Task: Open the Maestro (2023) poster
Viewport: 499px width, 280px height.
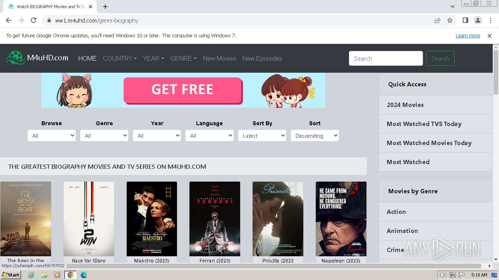Action: (152, 219)
